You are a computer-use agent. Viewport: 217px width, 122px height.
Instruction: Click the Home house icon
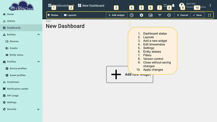pos(4,14)
